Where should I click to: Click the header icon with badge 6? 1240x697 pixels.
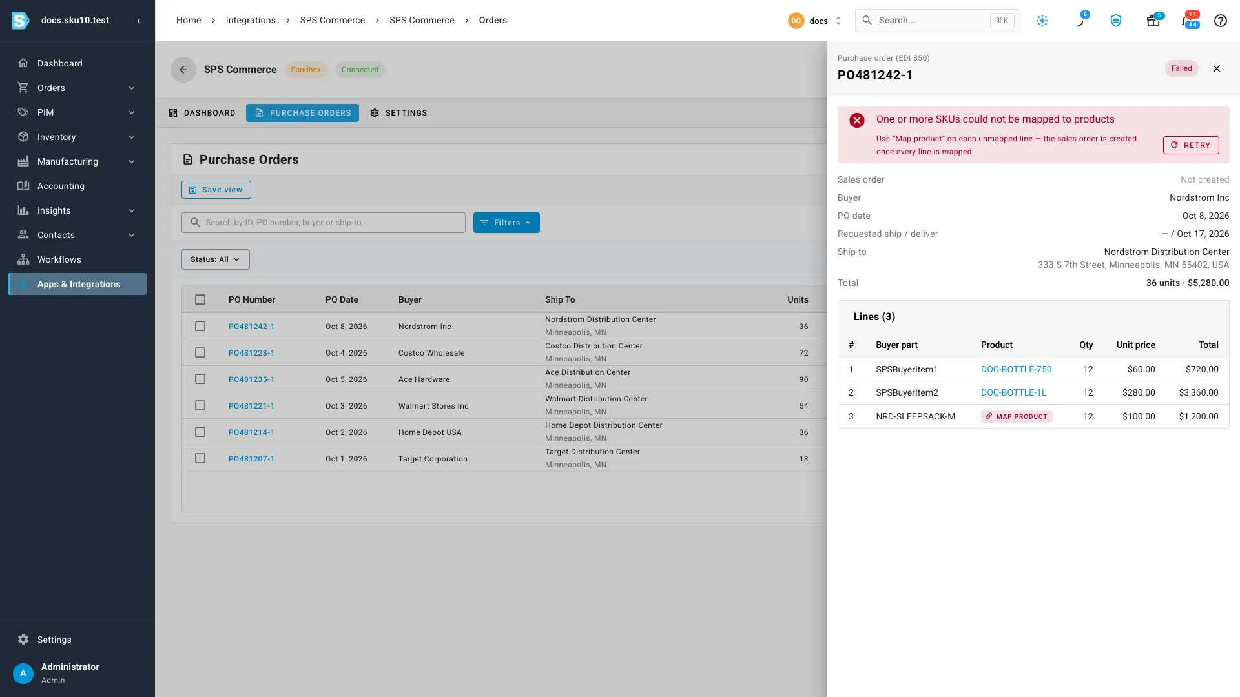(1080, 21)
